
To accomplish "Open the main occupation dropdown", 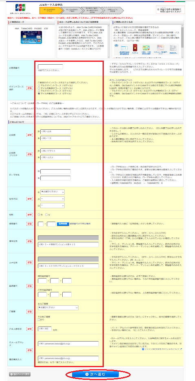I will coord(58,308).
